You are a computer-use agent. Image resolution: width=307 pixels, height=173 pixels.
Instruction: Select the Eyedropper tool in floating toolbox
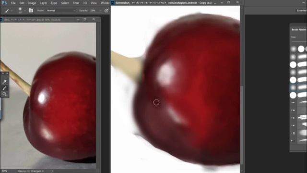click(x=4, y=82)
